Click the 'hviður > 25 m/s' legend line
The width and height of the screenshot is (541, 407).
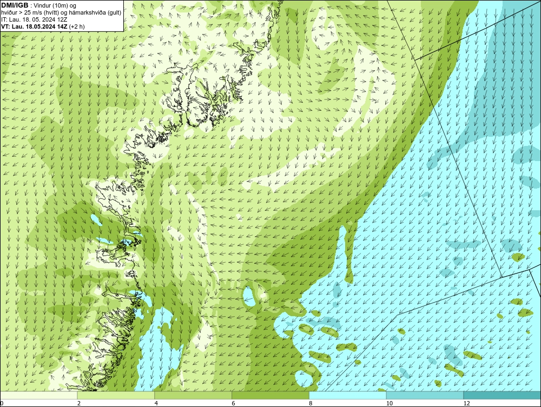61,13
